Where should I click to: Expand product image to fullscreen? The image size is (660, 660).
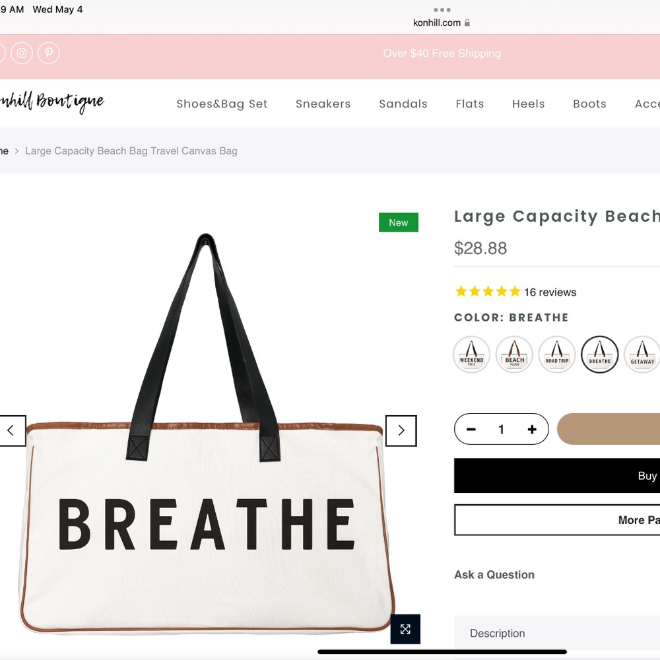pyautogui.click(x=405, y=629)
